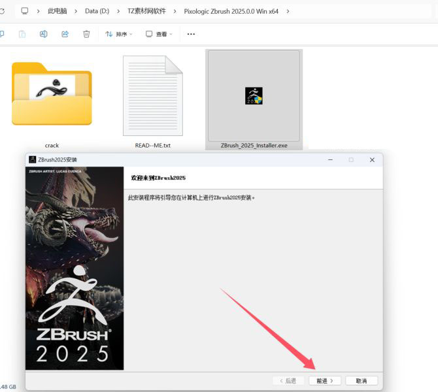This screenshot has height=392, width=438.
Task: Click the 后退 back button in installer
Action: tap(288, 381)
